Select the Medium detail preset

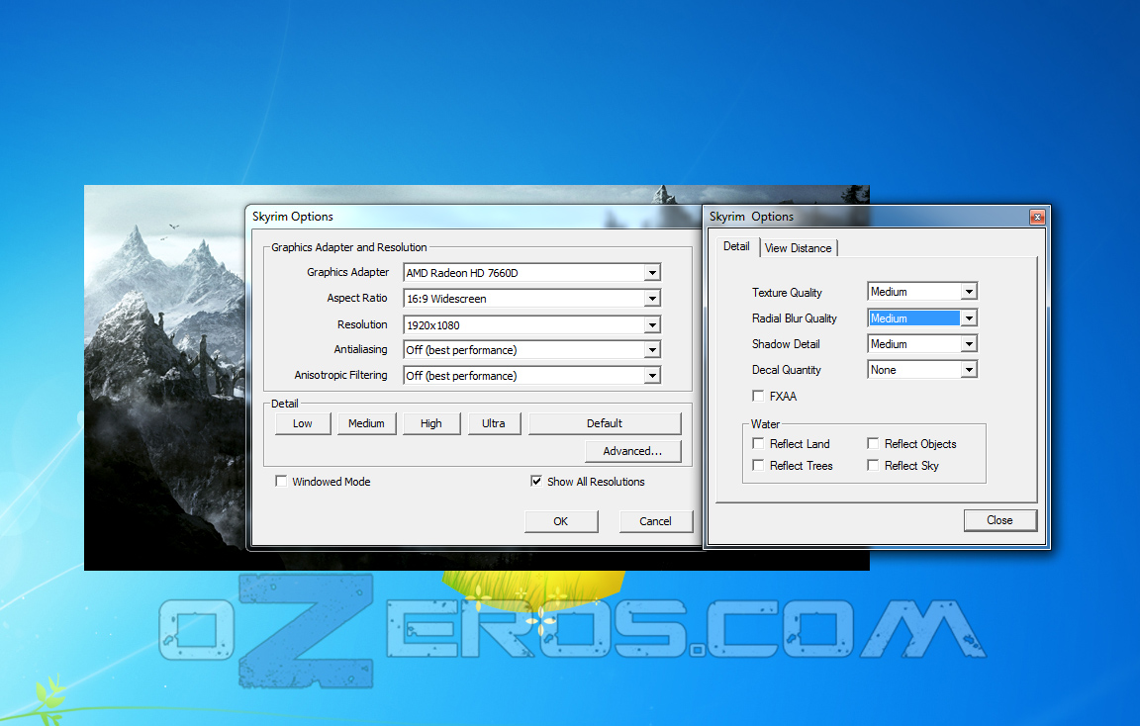366,423
